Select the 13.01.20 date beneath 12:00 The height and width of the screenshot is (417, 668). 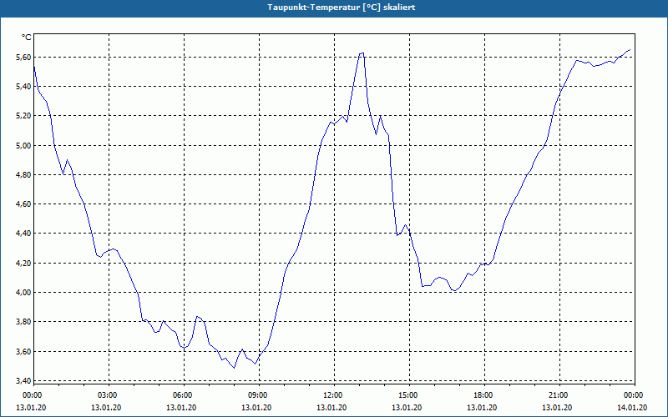point(331,408)
